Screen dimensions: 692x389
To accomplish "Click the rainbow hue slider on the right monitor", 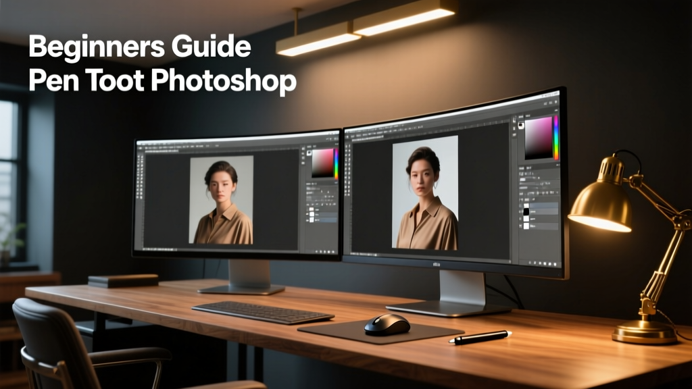I will click(556, 138).
